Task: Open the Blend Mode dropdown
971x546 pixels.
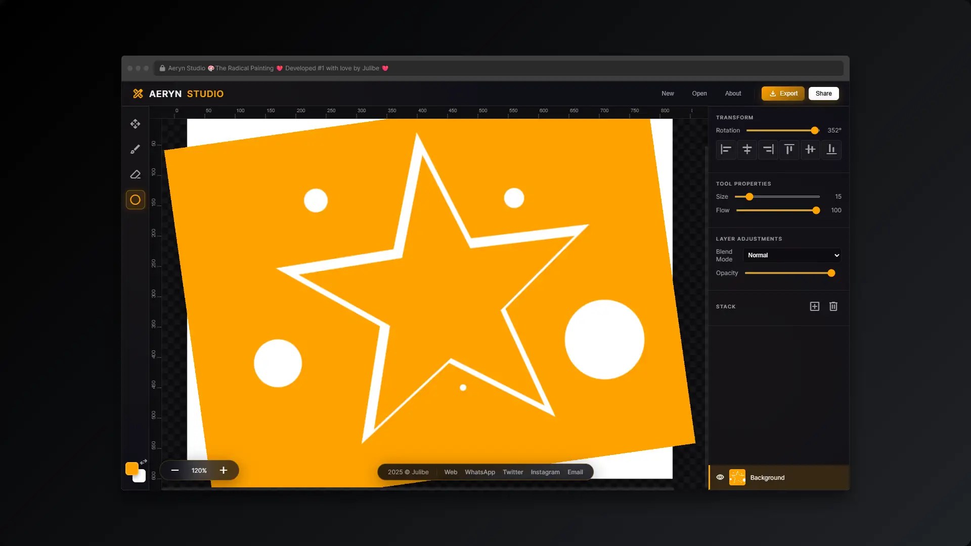Action: coord(792,255)
